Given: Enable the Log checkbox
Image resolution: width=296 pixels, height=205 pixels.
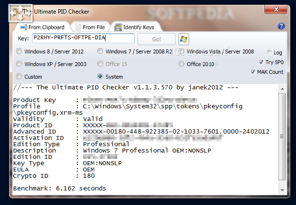Looking at the screenshot, I should (270, 52).
